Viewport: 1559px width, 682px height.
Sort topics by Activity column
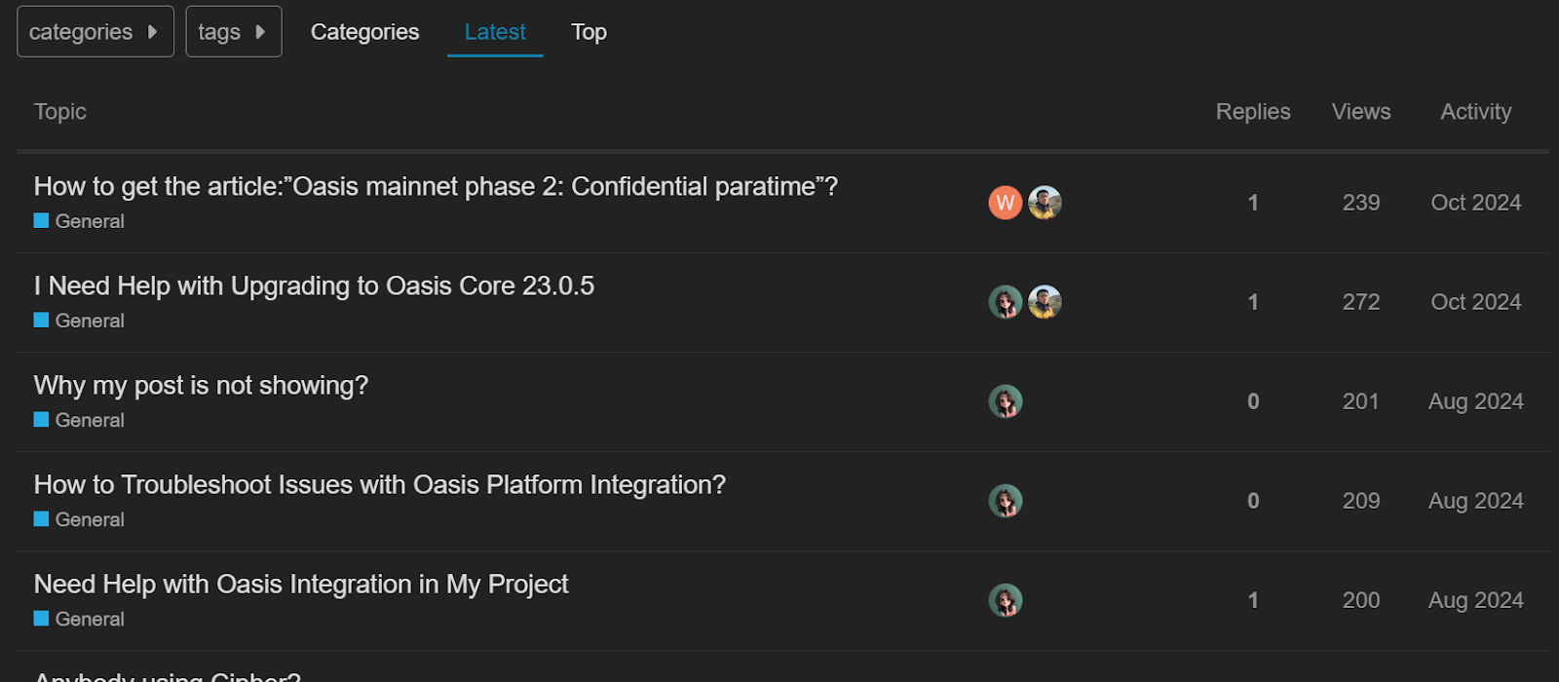pyautogui.click(x=1476, y=112)
